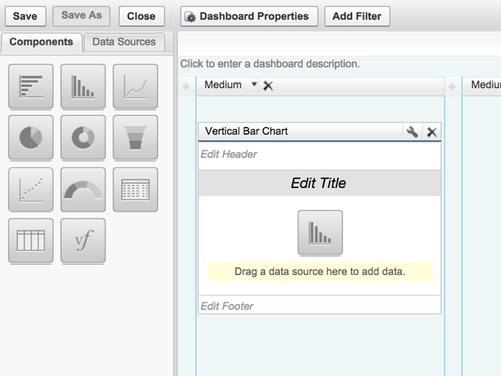Open the Components tab
501x376 pixels.
[41, 42]
